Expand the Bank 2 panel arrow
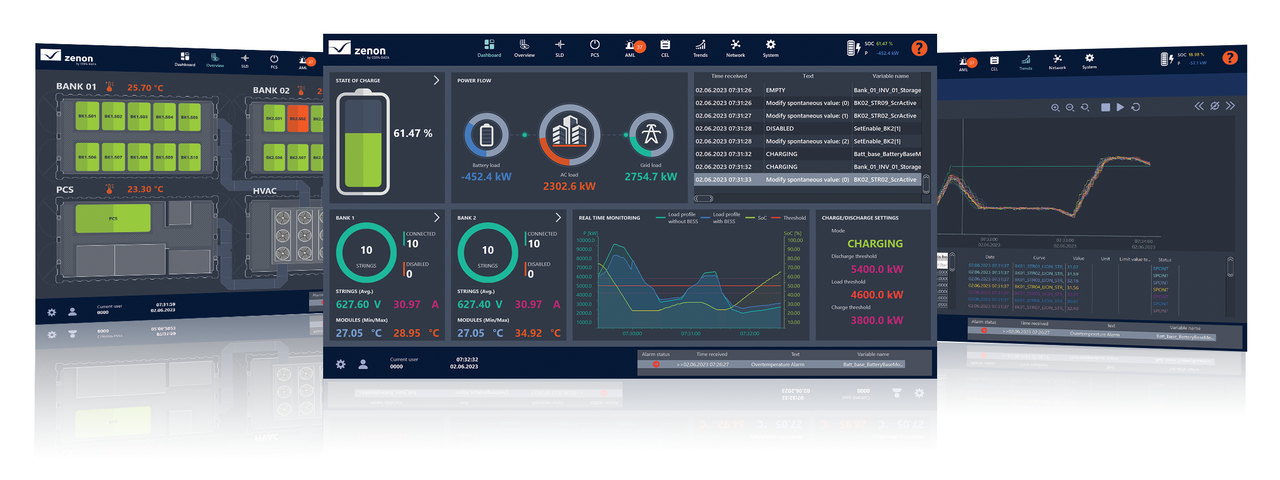 558,218
